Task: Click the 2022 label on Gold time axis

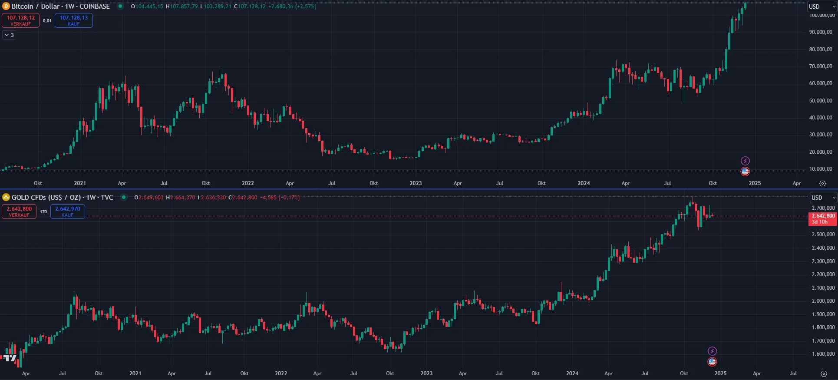Action: [281, 373]
